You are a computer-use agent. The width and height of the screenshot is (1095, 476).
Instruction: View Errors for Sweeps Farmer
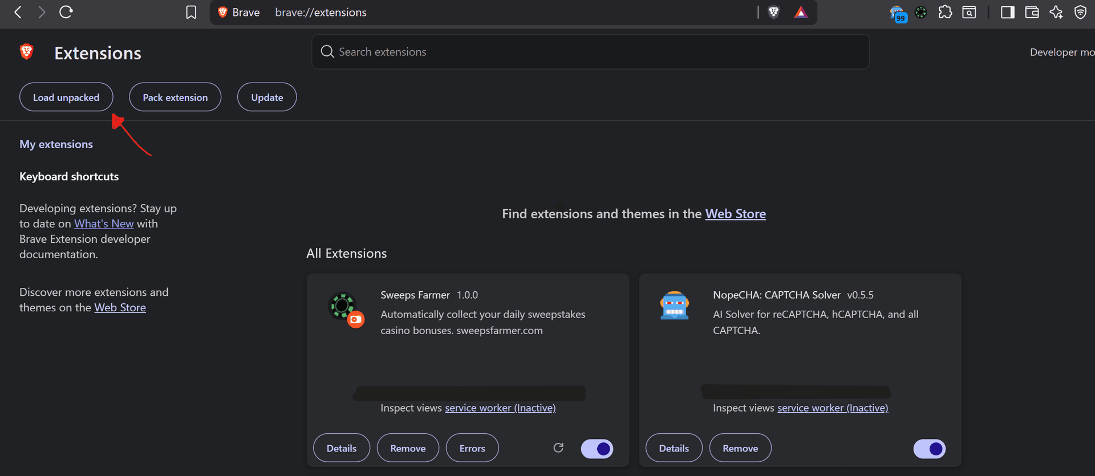click(472, 448)
